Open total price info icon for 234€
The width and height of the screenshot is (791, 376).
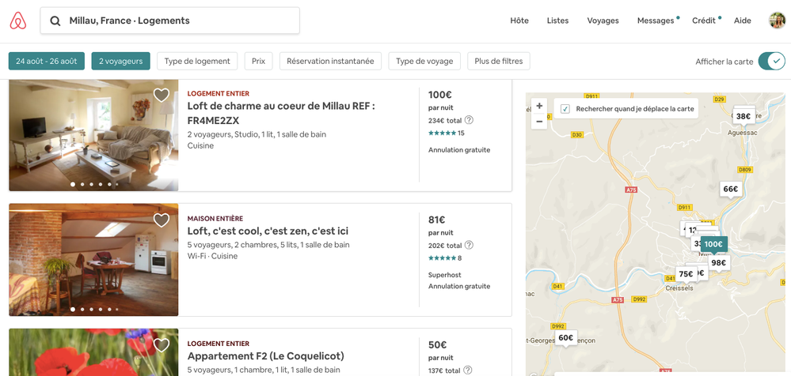pos(469,120)
